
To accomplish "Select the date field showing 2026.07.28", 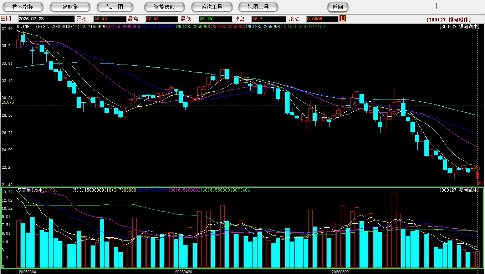I will click(46, 19).
